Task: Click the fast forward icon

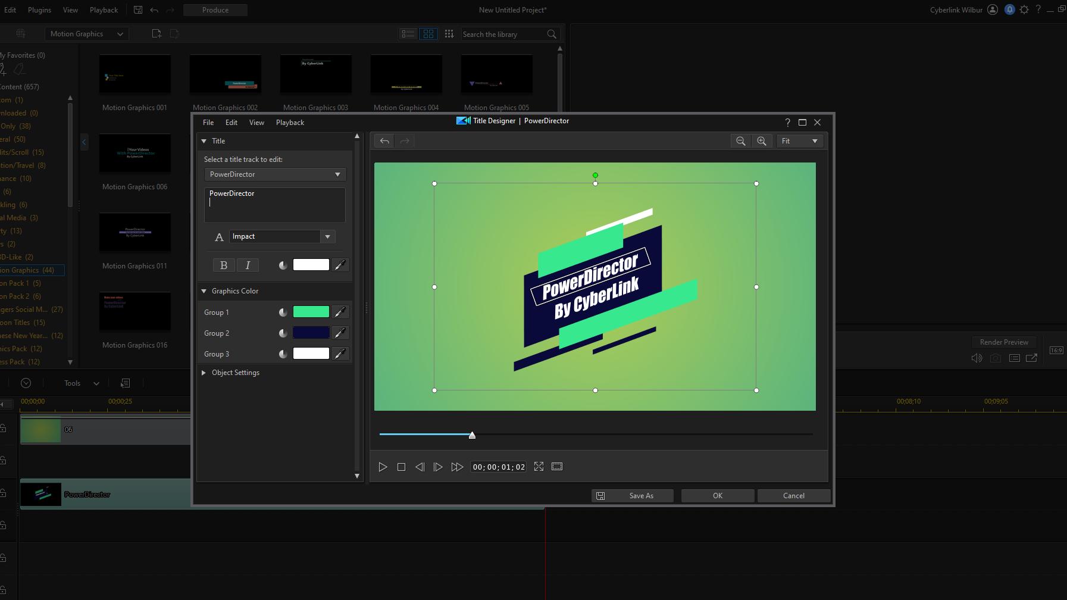Action: (x=457, y=467)
